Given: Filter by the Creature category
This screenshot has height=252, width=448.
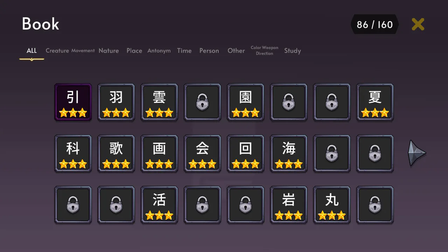Looking at the screenshot, I should tap(57, 51).
